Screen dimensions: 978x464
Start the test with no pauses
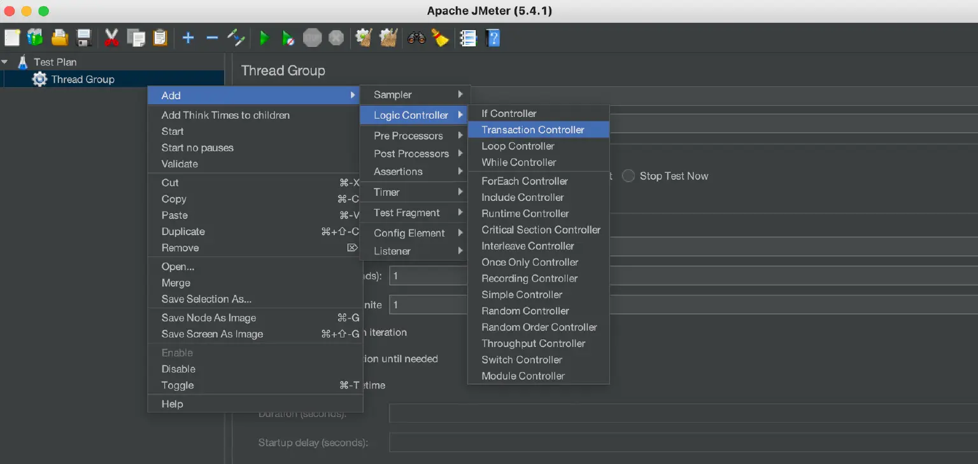pos(288,38)
